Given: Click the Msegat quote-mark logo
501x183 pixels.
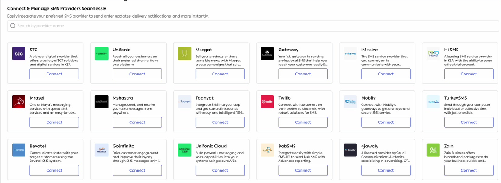Looking at the screenshot, I should (185, 54).
